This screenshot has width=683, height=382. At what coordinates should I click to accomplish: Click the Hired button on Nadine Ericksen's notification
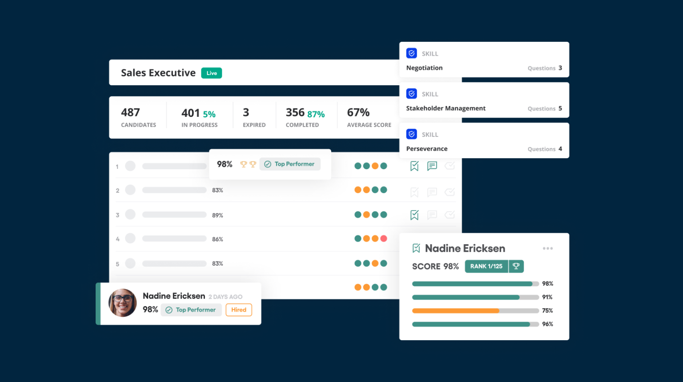pyautogui.click(x=239, y=310)
